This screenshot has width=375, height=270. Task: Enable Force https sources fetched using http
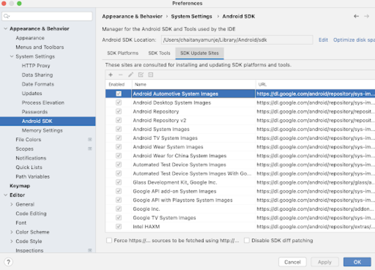[109, 241]
